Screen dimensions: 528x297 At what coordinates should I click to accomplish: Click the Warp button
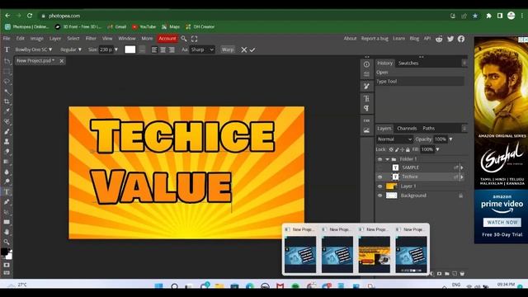228,49
